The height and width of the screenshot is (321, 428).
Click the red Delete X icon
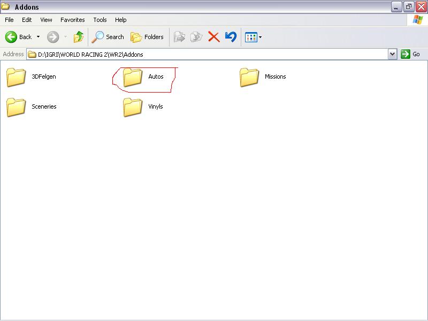pos(213,37)
